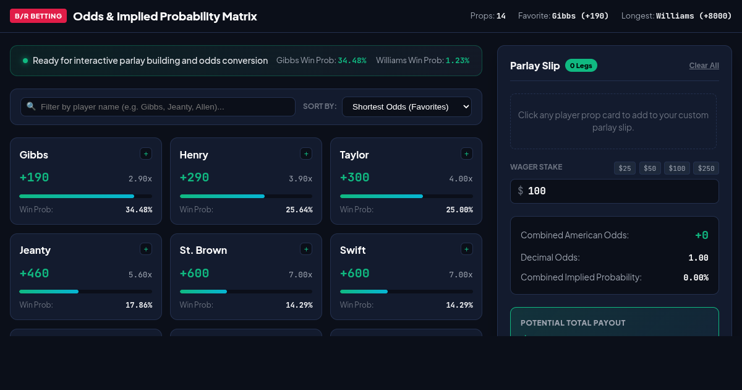Click Potential Total Payout heading
742x390 pixels.
tap(573, 323)
